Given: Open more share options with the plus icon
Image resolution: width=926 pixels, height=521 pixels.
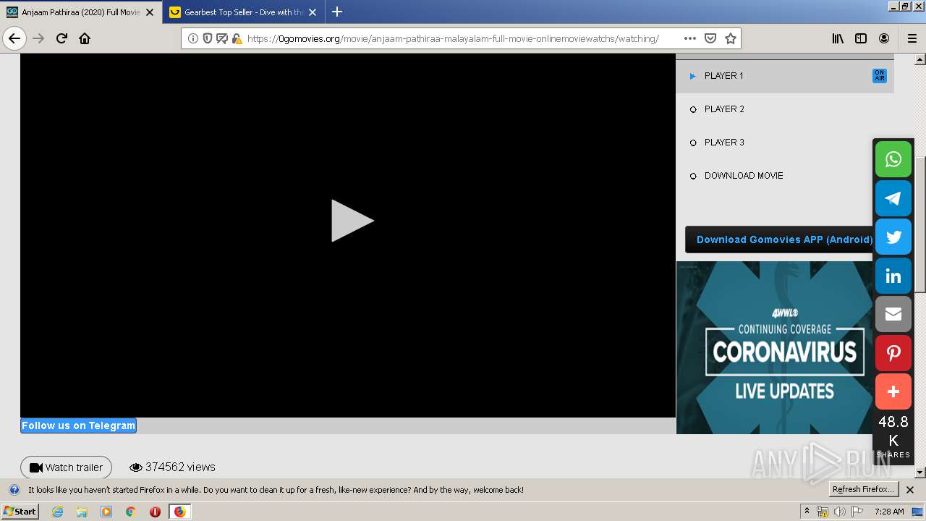Looking at the screenshot, I should click(893, 391).
